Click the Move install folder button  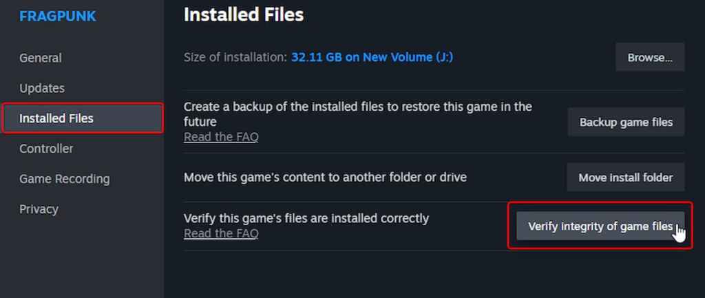(x=625, y=178)
